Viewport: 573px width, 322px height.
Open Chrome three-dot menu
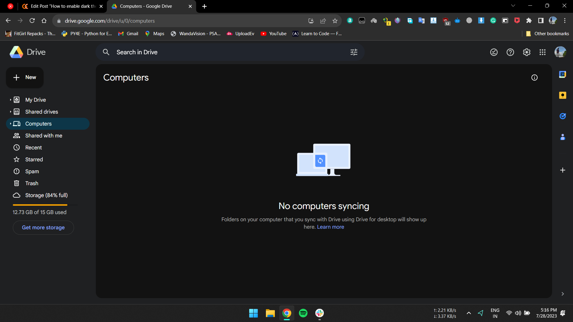pos(565,21)
